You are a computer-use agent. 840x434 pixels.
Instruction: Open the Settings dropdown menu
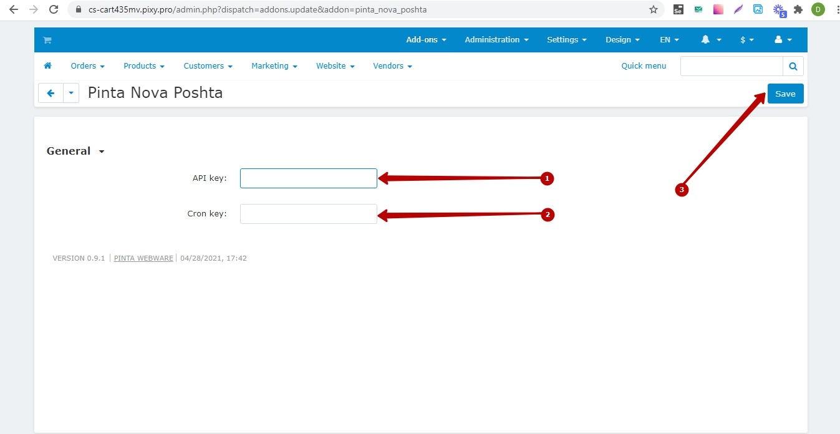pos(567,39)
